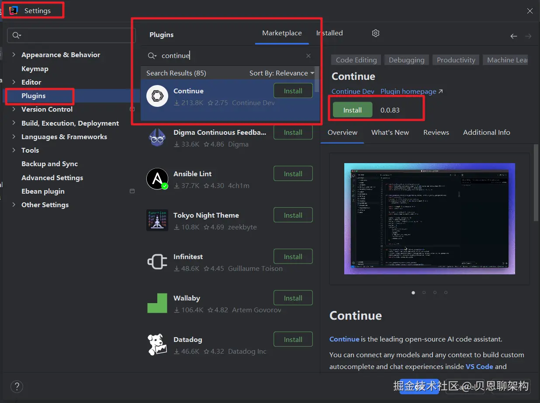Screen dimensions: 540x403
Task: Select the third screenshot carousel dot
Action: 435,293
